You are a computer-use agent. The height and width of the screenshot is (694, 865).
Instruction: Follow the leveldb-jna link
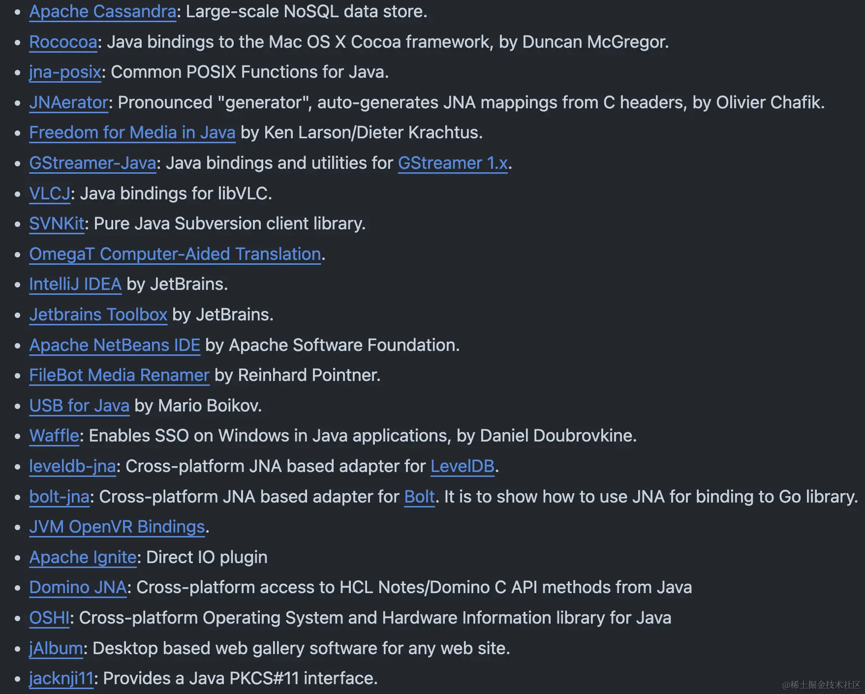point(72,466)
